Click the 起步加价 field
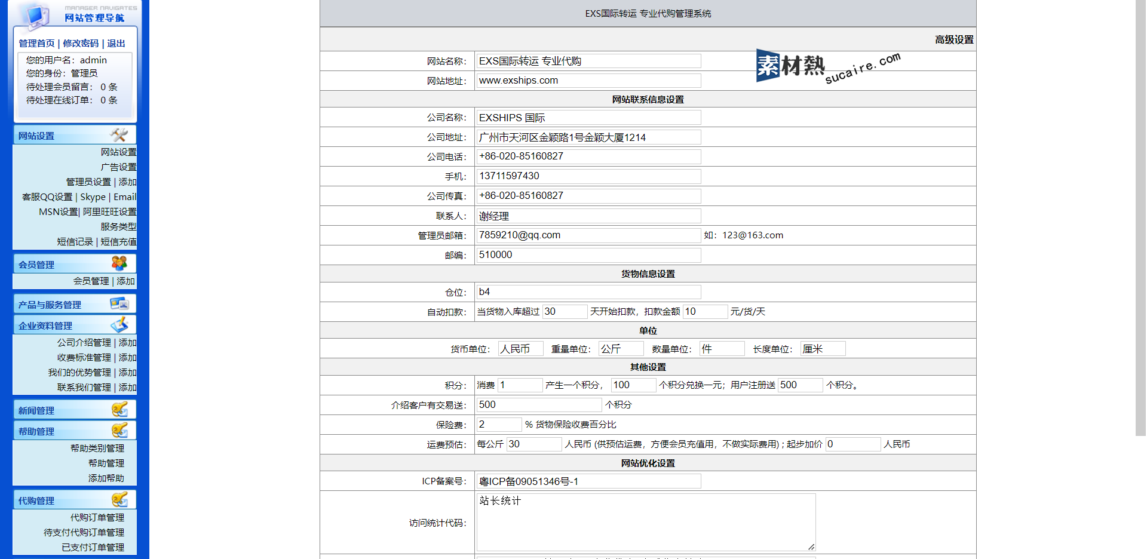Screen dimensions: 1147x559 click(853, 444)
